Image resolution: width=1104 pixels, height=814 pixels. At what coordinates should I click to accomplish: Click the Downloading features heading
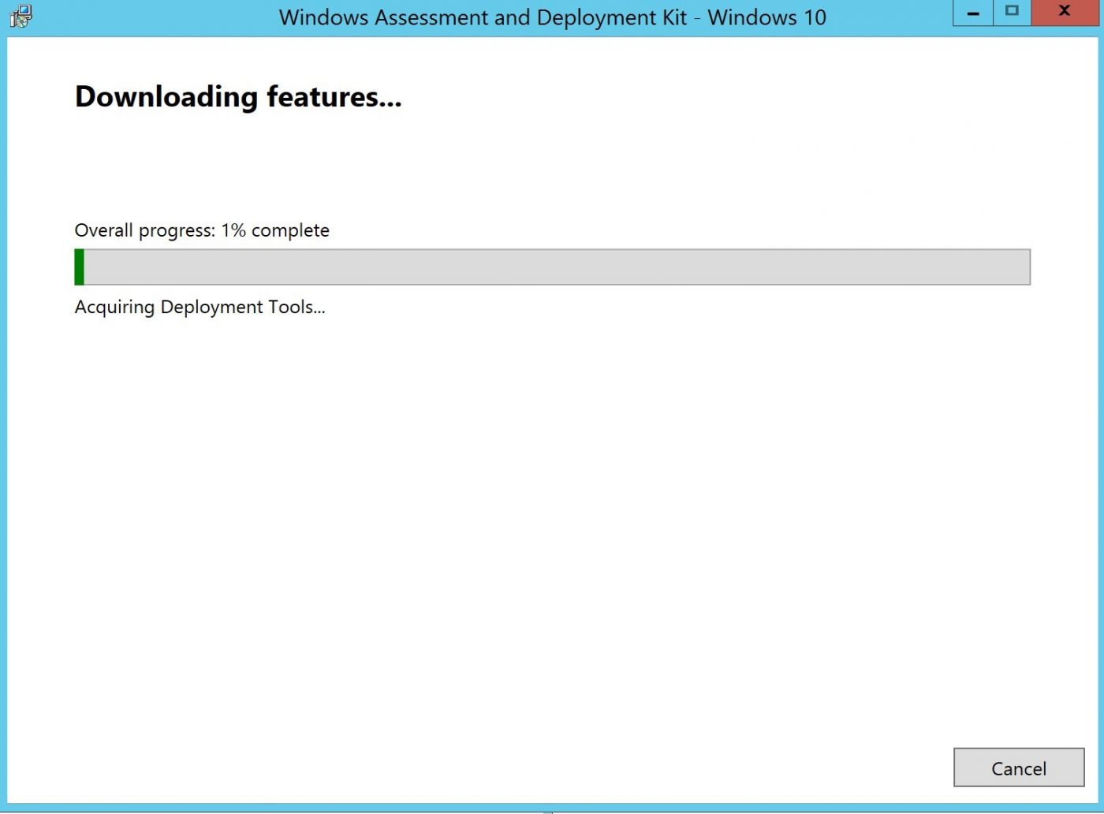[237, 96]
